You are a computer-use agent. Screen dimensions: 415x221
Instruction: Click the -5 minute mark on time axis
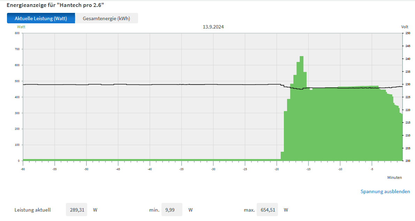372,169
